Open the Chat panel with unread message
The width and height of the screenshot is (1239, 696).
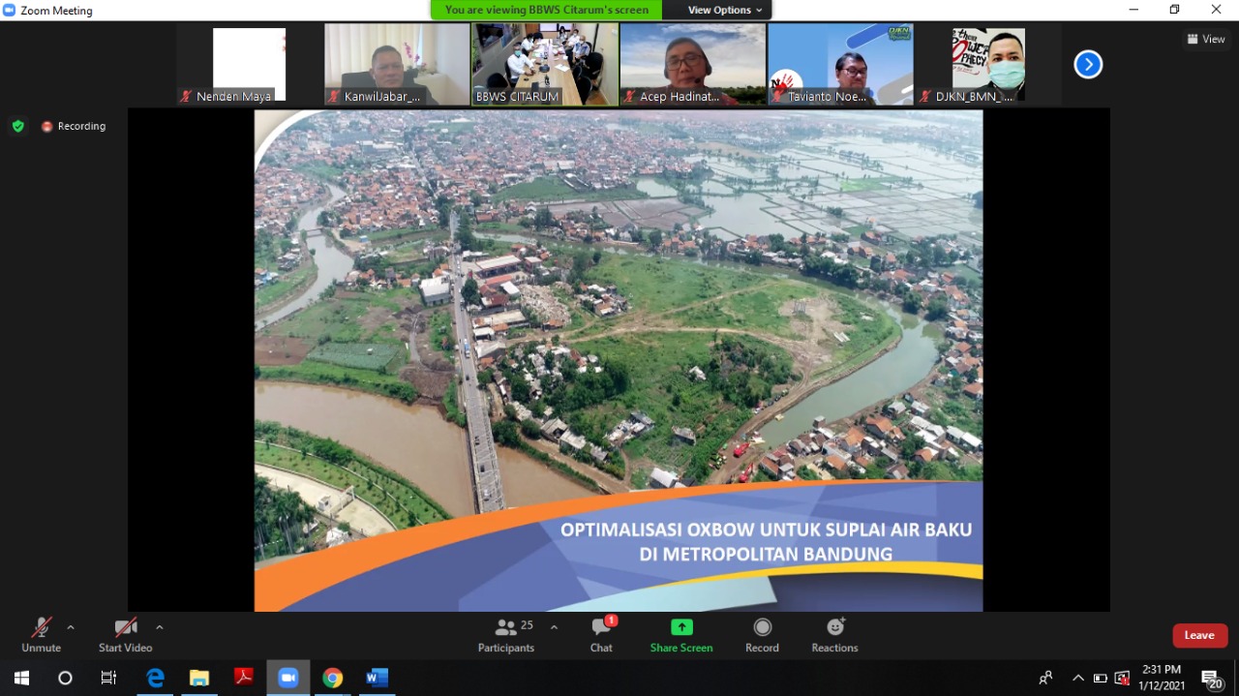(601, 634)
